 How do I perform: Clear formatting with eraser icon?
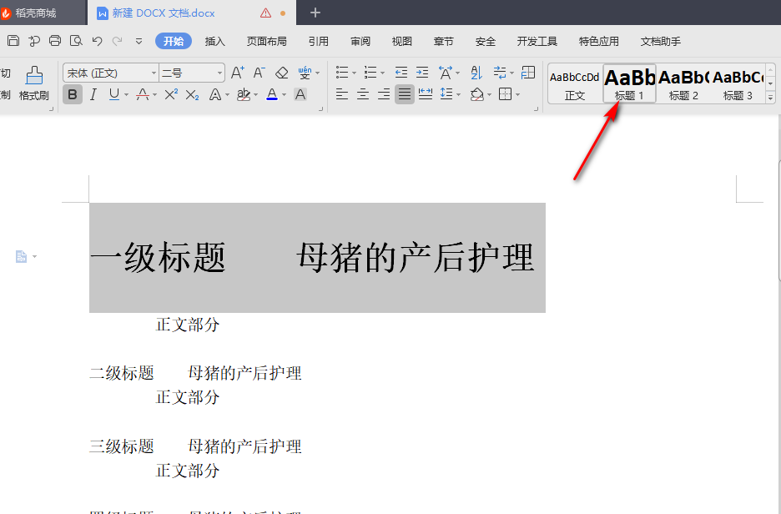[282, 73]
